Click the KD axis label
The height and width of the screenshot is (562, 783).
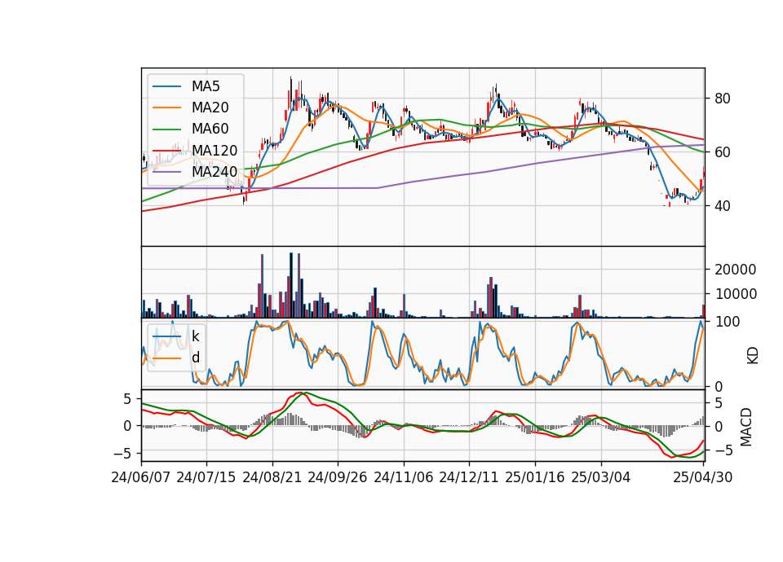753,356
